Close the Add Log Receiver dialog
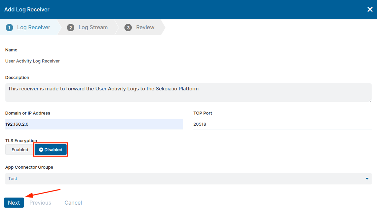The width and height of the screenshot is (377, 212). (370, 9)
